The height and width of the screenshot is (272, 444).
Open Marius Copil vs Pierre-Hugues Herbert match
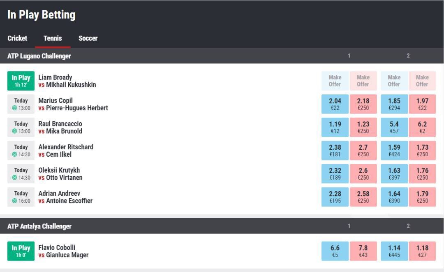(73, 104)
